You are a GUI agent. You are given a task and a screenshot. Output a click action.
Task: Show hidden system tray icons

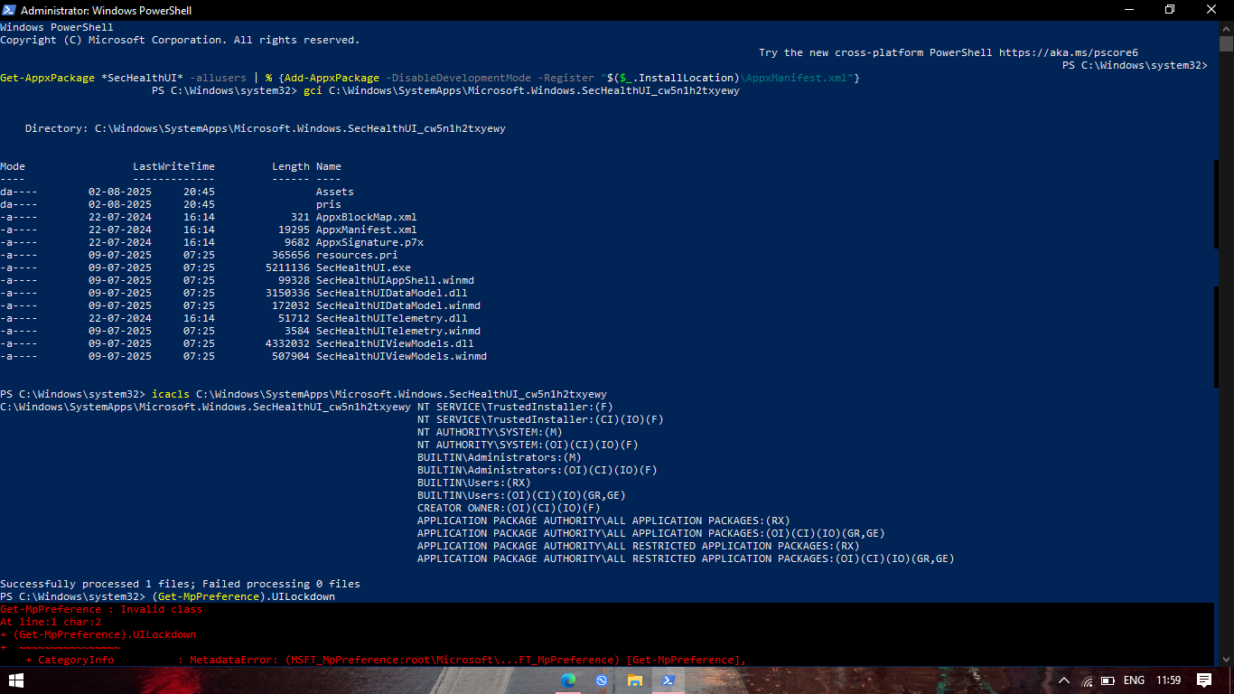click(x=1064, y=680)
